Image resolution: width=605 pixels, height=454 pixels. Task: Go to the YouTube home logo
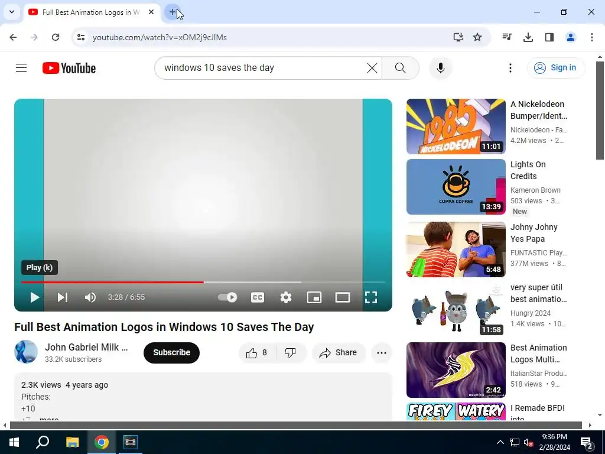(x=69, y=68)
